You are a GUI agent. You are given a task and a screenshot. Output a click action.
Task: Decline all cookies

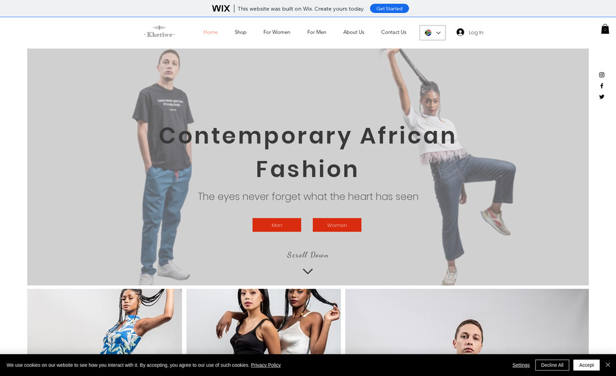pyautogui.click(x=552, y=365)
